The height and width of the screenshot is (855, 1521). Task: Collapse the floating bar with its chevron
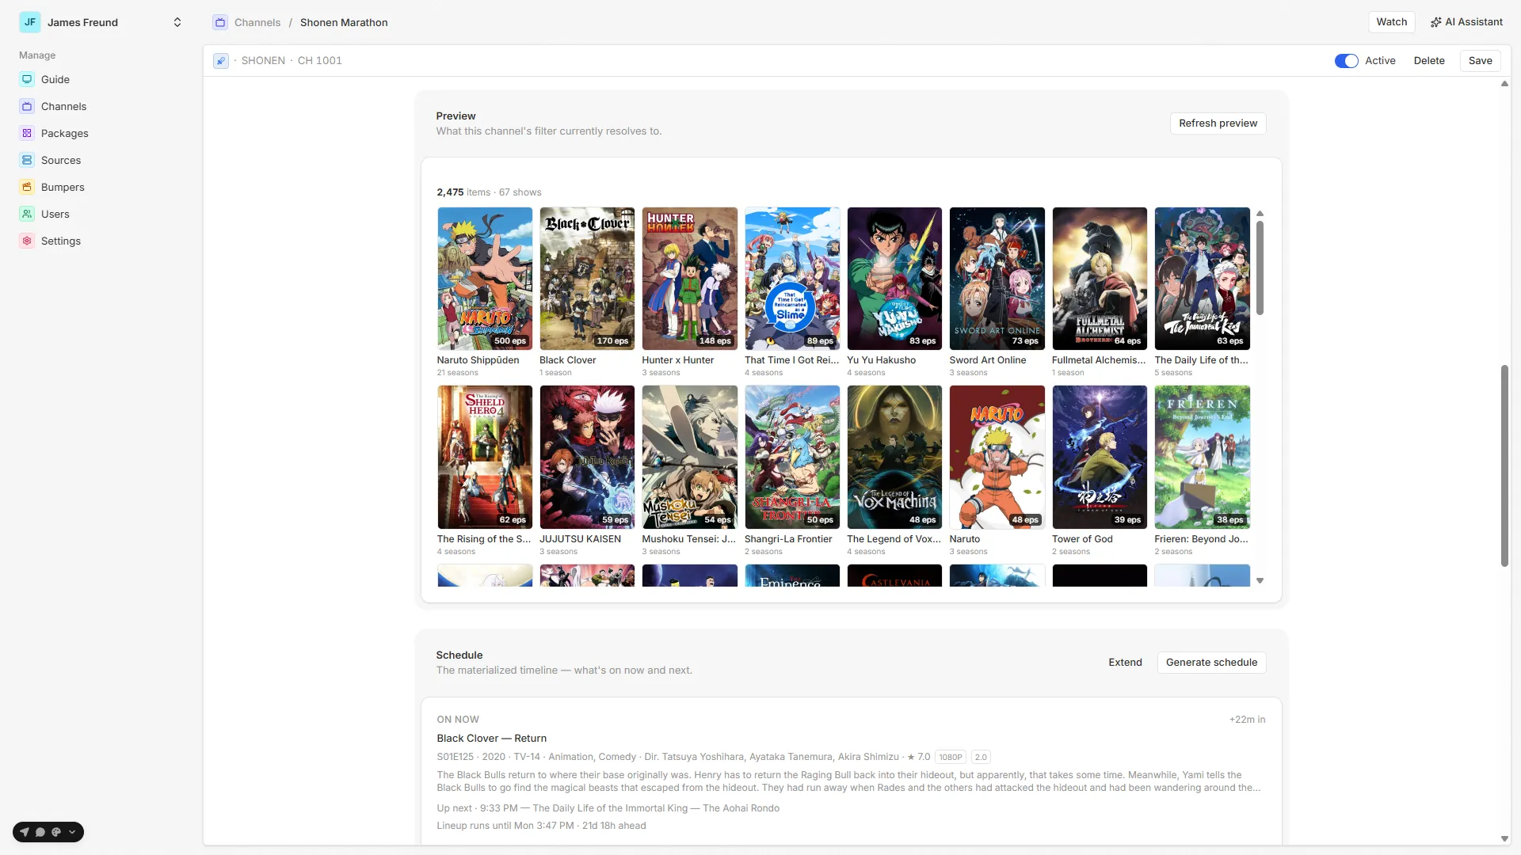pos(72,832)
